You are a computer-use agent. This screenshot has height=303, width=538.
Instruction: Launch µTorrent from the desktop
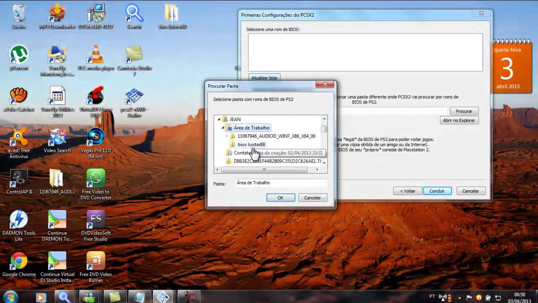coord(19,58)
